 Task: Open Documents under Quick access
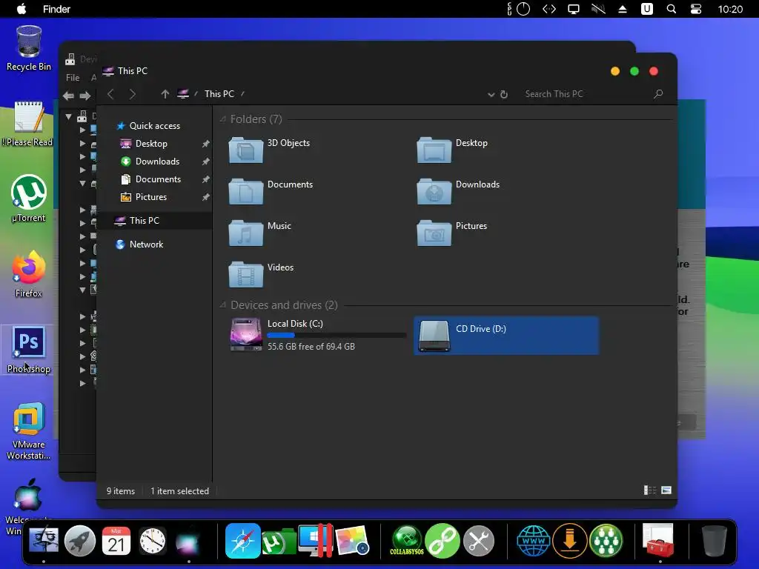click(x=157, y=179)
